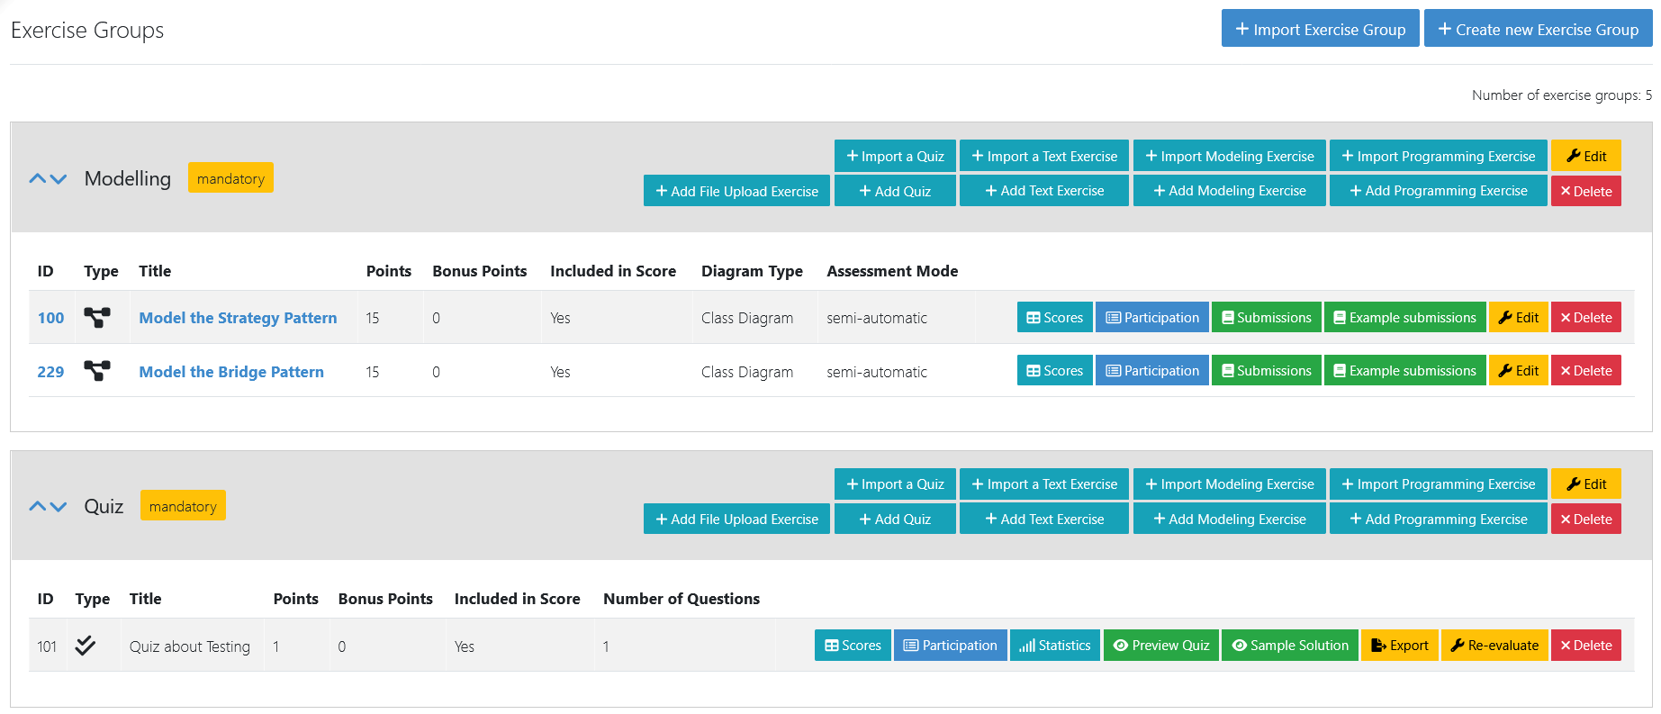Edit the Modelling exercise group

click(1585, 156)
